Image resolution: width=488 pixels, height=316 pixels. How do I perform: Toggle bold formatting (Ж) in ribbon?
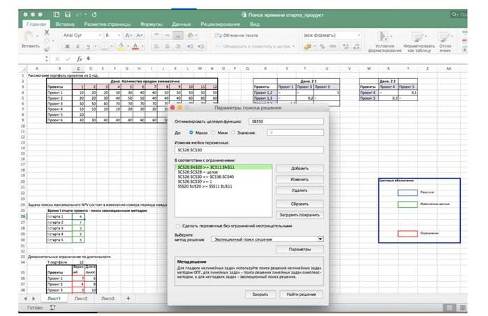point(67,47)
